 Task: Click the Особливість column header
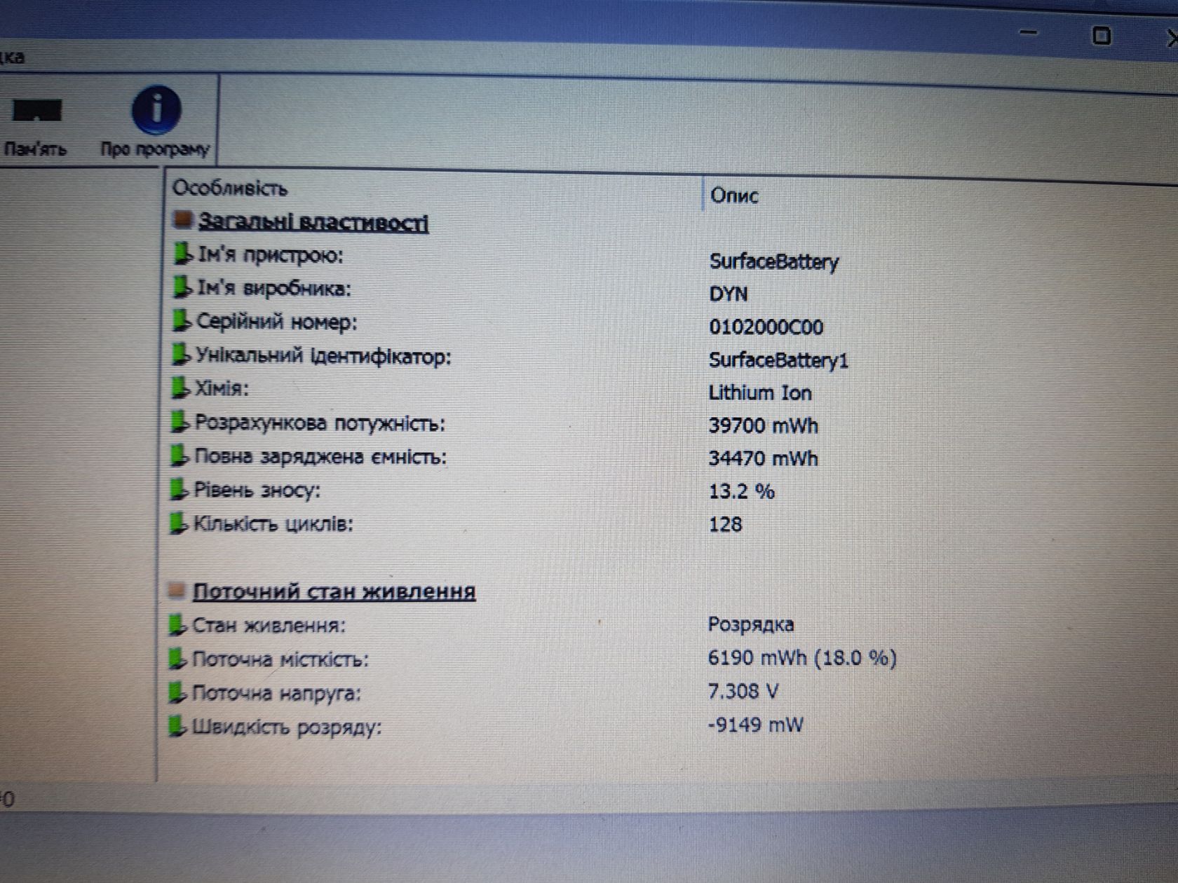coord(230,188)
